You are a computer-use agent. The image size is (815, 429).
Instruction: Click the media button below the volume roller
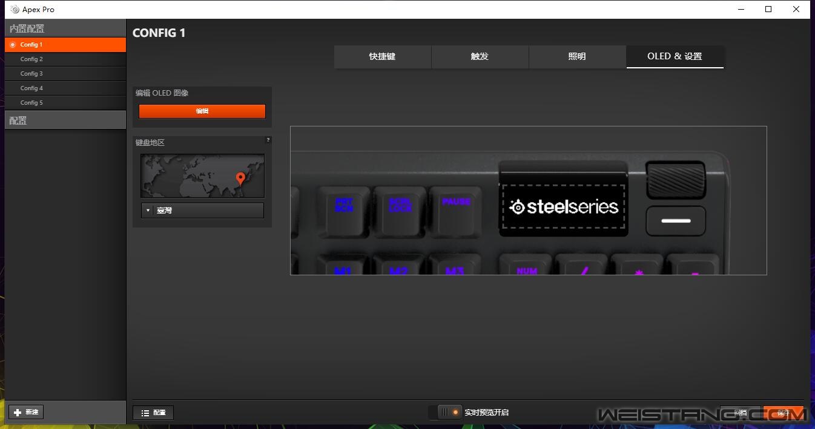(x=676, y=221)
